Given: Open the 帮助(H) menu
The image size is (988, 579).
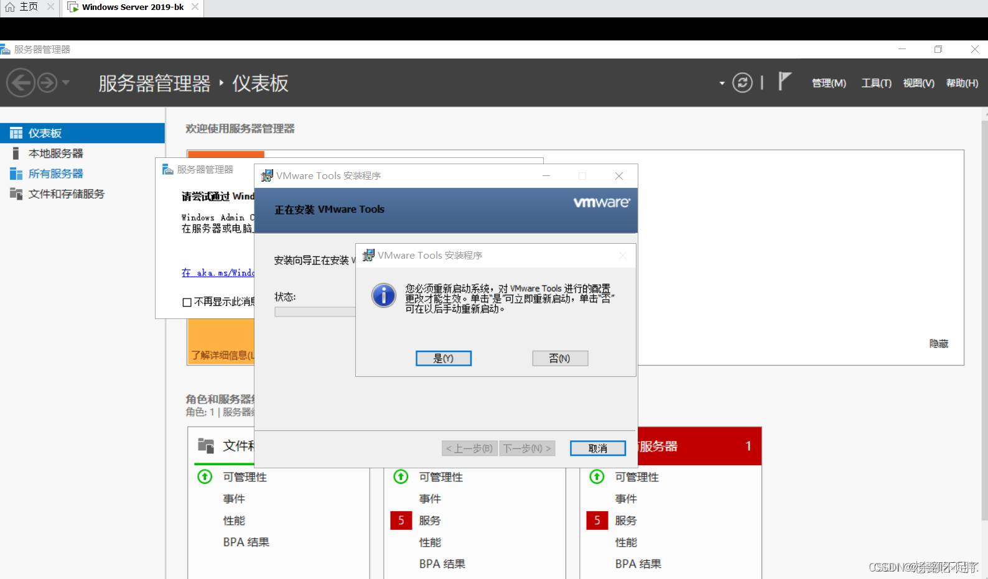Looking at the screenshot, I should pyautogui.click(x=962, y=83).
